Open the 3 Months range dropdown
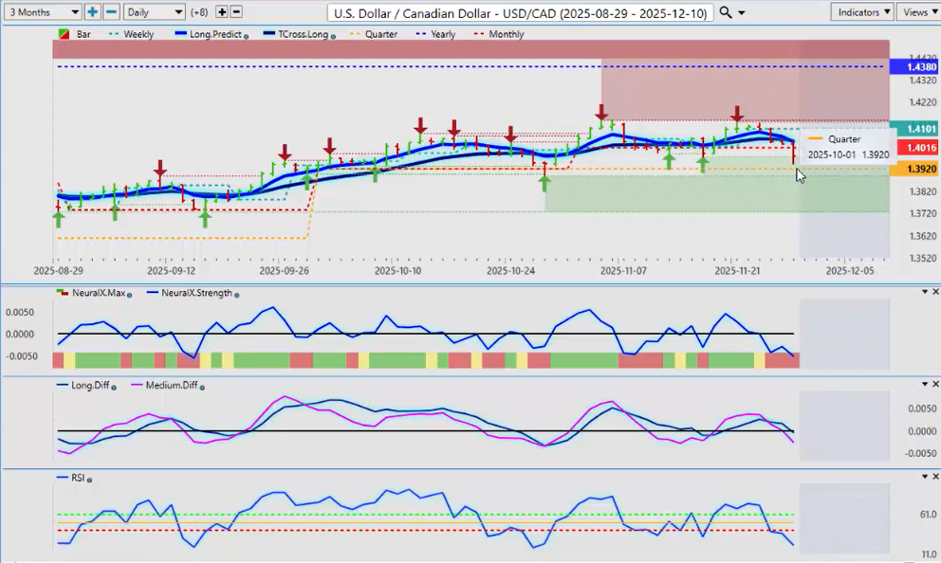The image size is (941, 563). point(42,12)
